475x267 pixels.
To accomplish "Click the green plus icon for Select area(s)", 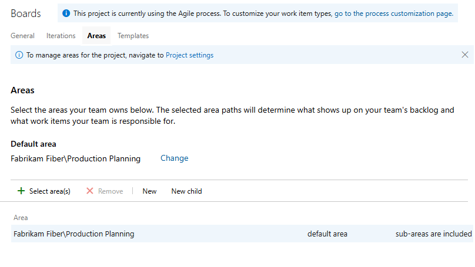I will 21,191.
